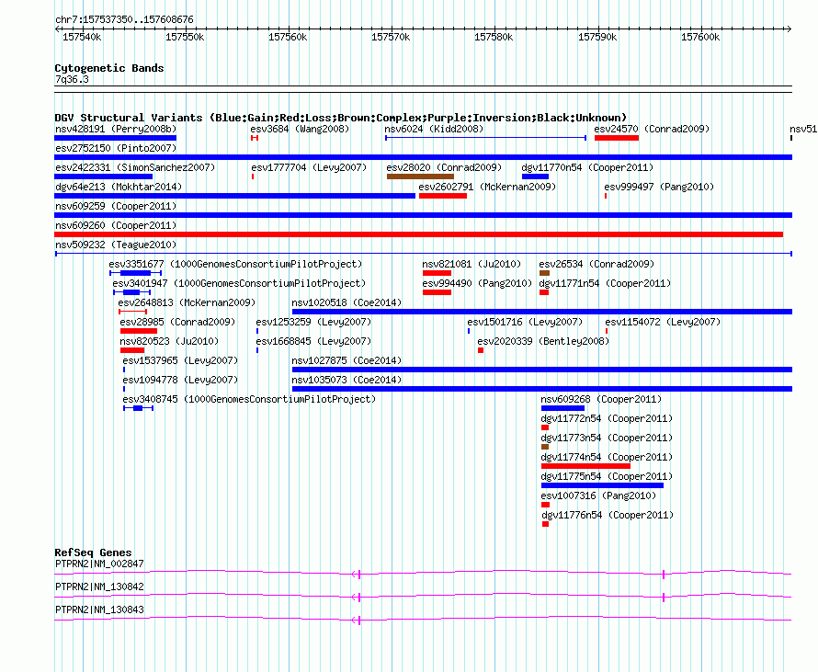Click the 157590k ruler position
The height and width of the screenshot is (672, 818).
597,37
